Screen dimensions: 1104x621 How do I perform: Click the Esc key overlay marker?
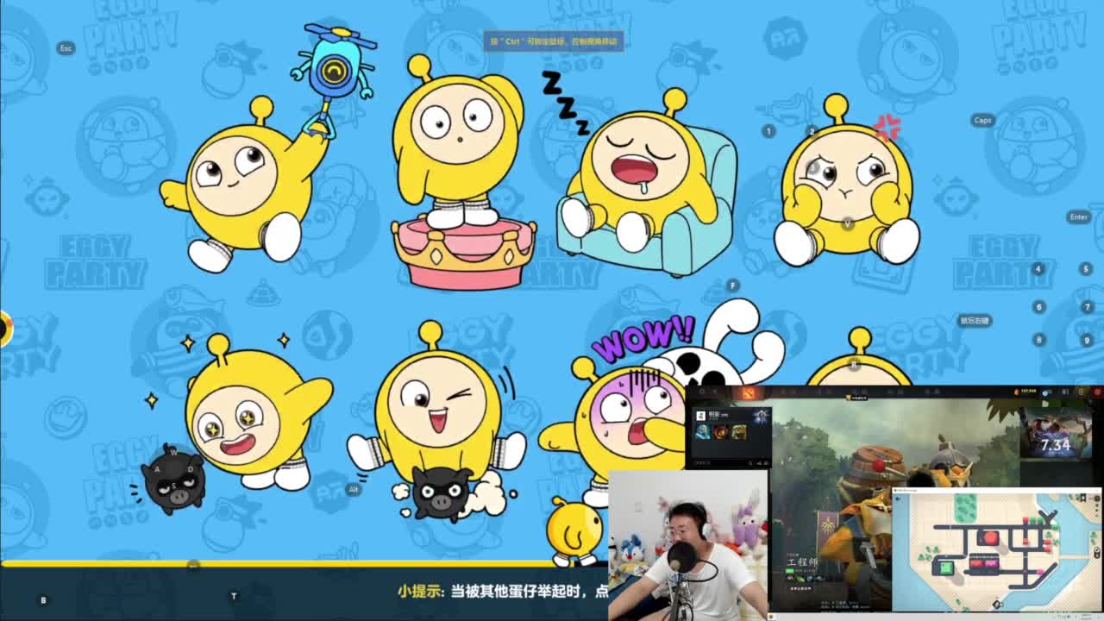(x=66, y=48)
